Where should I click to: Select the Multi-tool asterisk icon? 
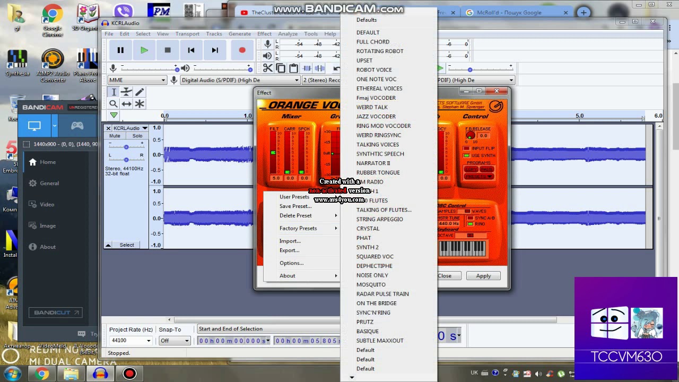[x=140, y=104]
